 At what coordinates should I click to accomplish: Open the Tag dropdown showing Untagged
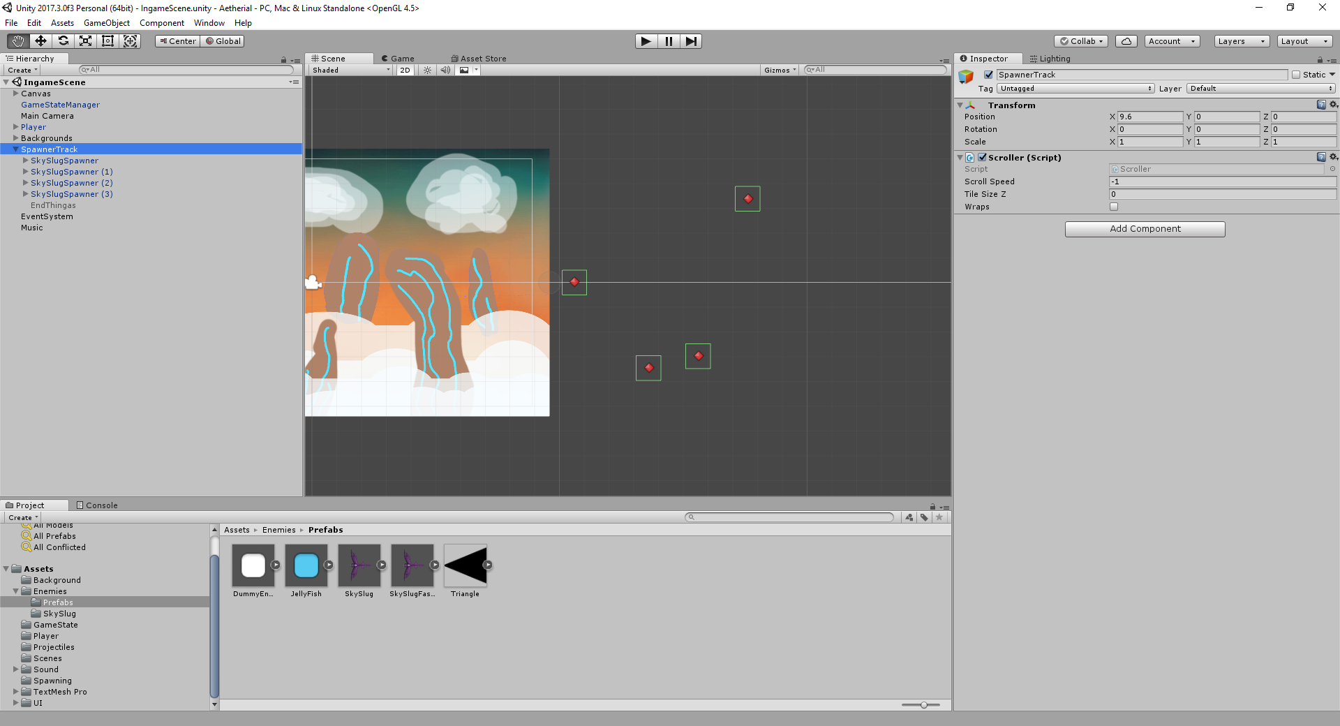click(x=1075, y=89)
